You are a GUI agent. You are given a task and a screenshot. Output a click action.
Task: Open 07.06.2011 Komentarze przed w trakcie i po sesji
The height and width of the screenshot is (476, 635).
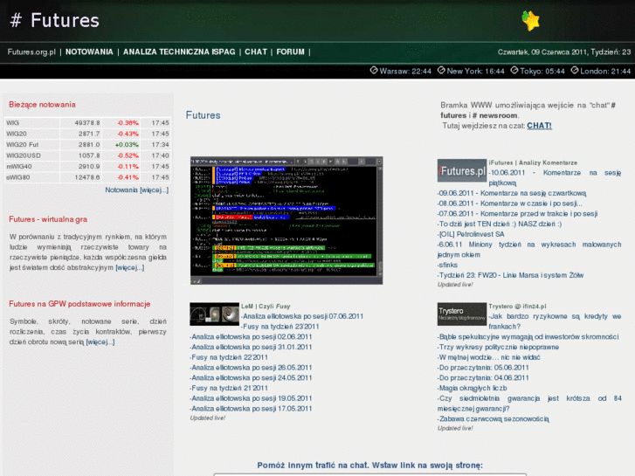pos(518,213)
